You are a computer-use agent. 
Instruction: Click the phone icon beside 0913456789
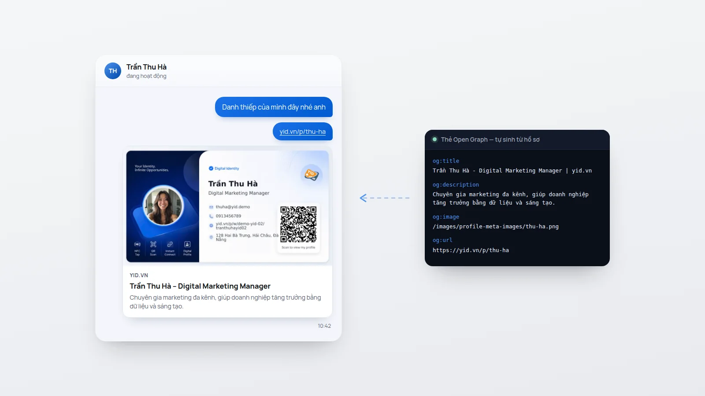click(211, 216)
